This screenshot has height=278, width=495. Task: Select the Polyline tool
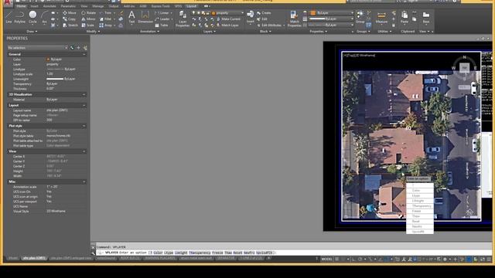(20, 17)
